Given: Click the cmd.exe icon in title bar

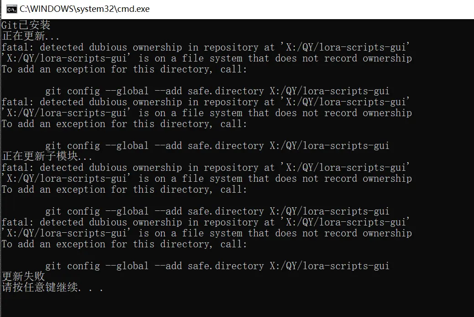Looking at the screenshot, I should click(x=11, y=10).
